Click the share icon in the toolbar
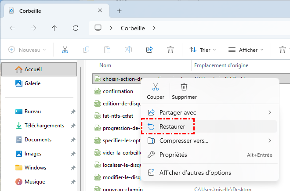This screenshot has width=290, height=191. (x=149, y=50)
